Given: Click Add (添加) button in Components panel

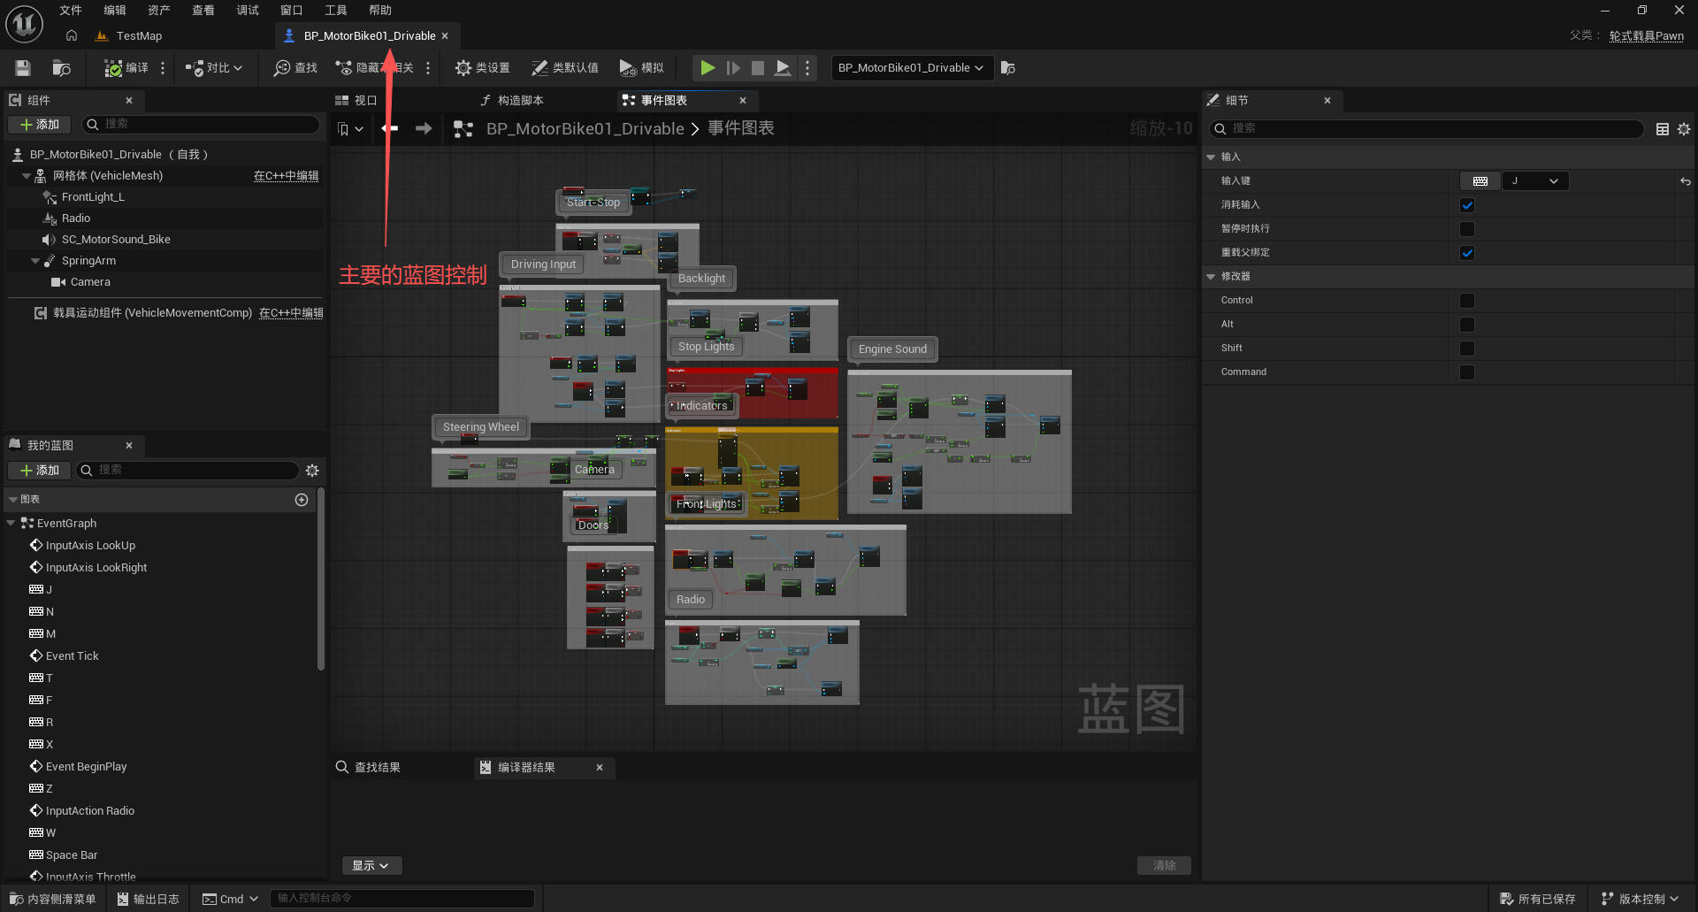Looking at the screenshot, I should click(40, 125).
